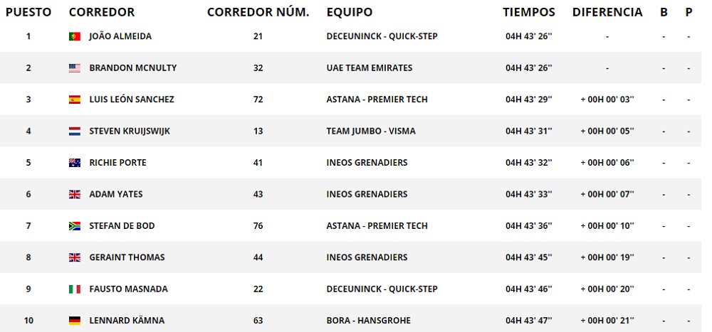
Task: Open rider João Almeida's name link
Action: pos(120,36)
